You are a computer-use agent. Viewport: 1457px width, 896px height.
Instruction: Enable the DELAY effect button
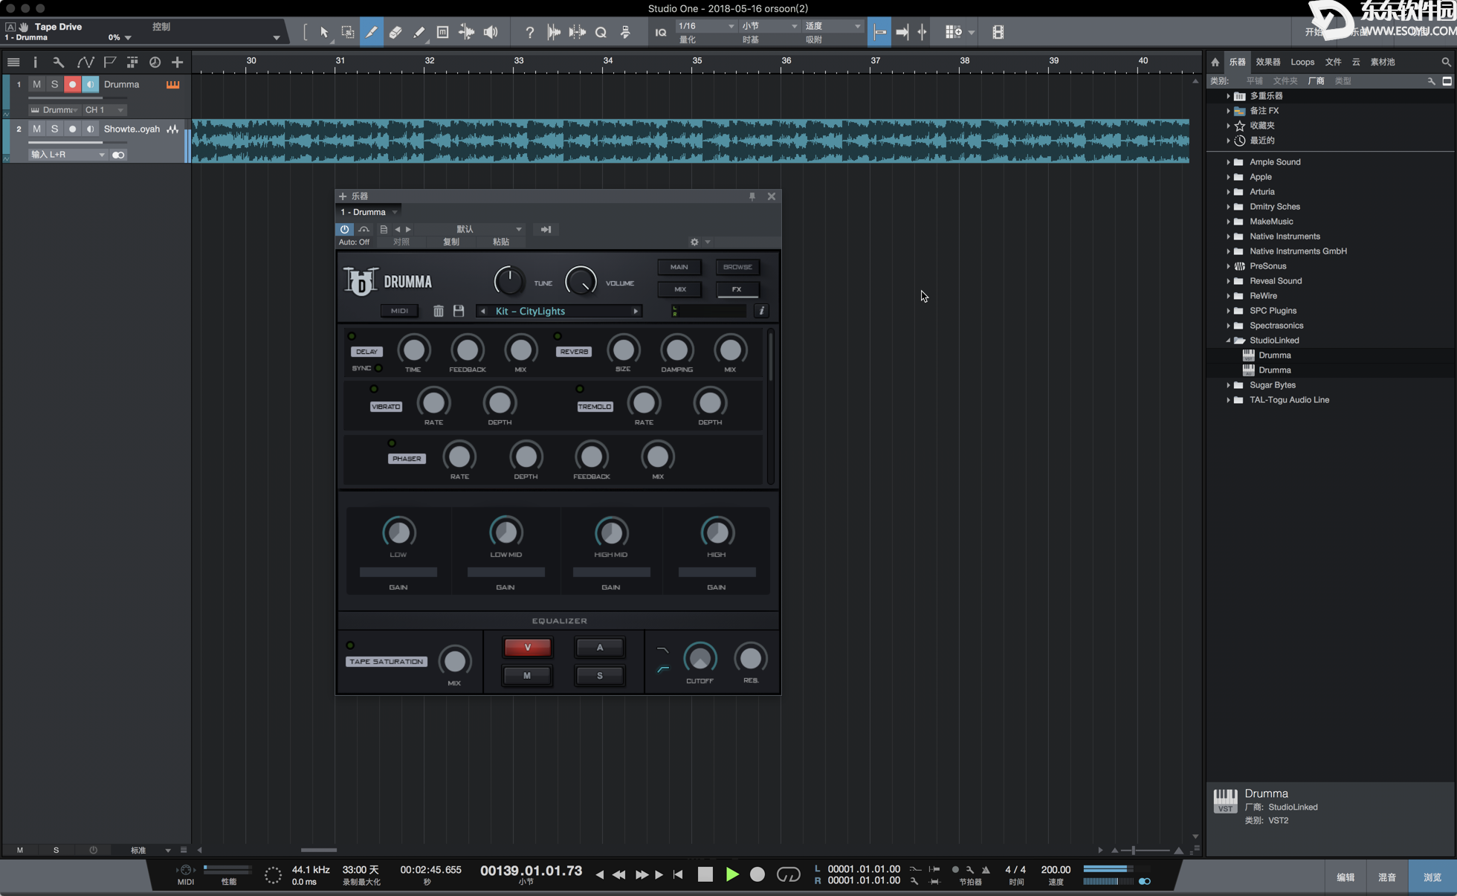(x=366, y=351)
